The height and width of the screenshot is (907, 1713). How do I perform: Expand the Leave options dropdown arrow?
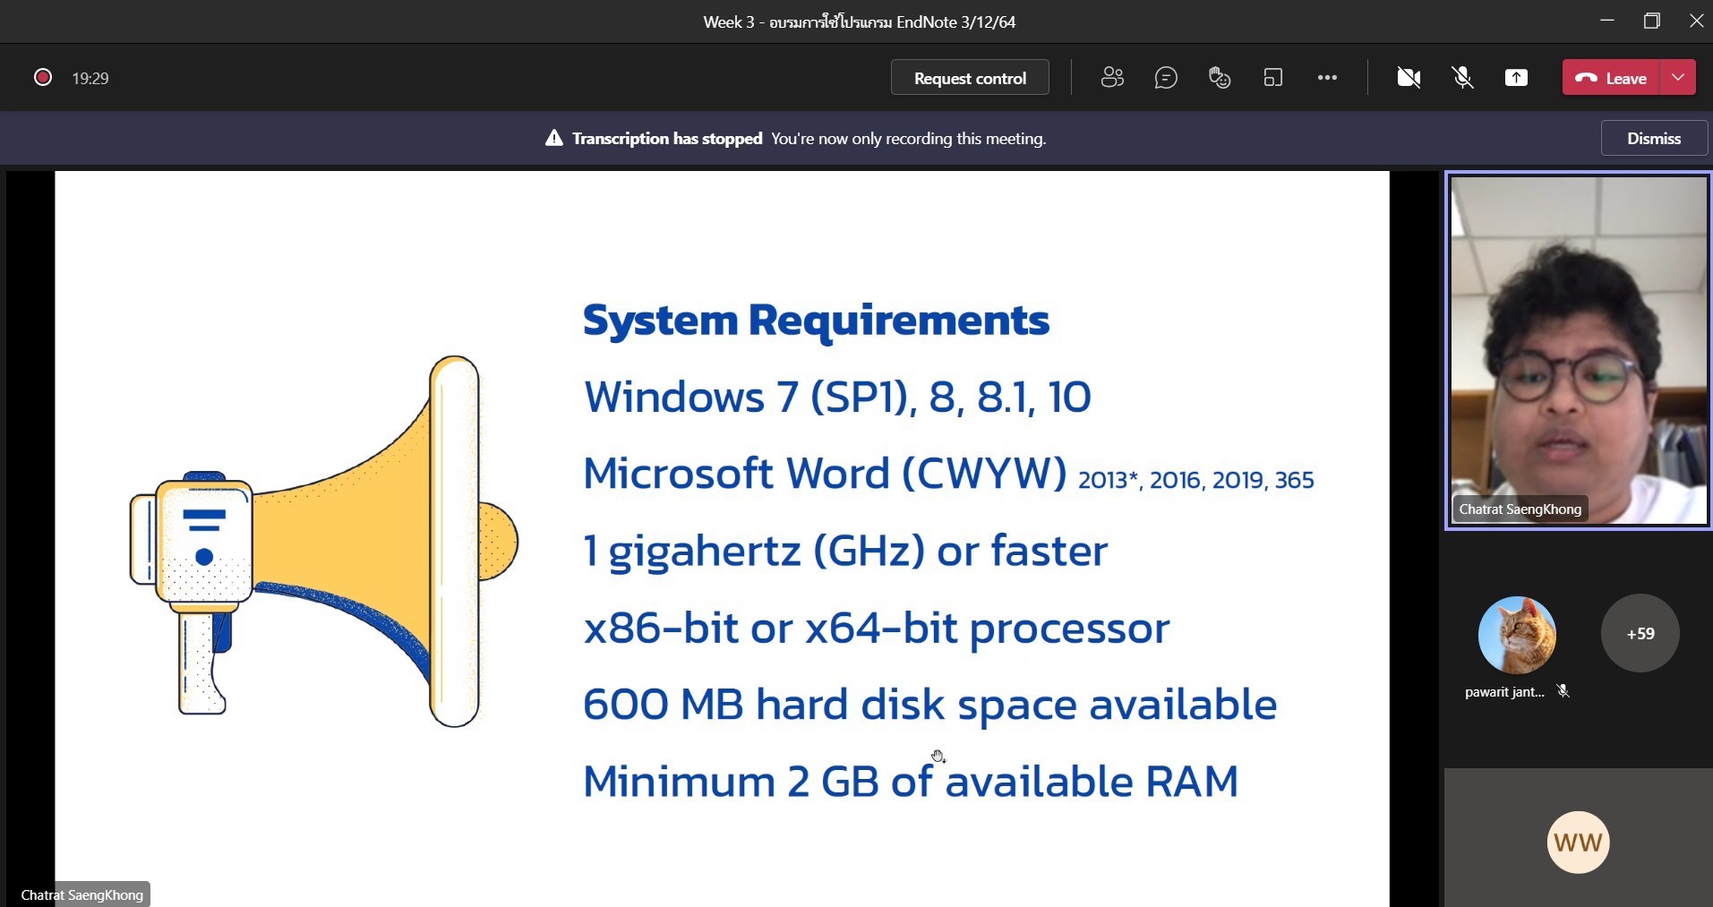pyautogui.click(x=1678, y=78)
